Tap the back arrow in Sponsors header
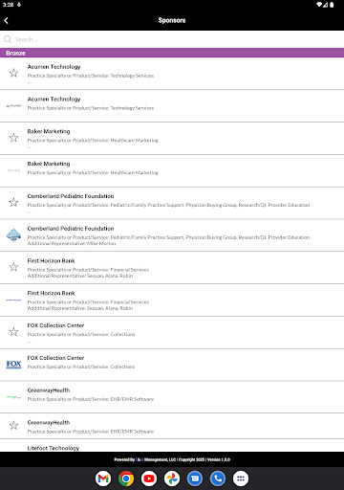Viewport: 344px width, 490px height. [7, 20]
